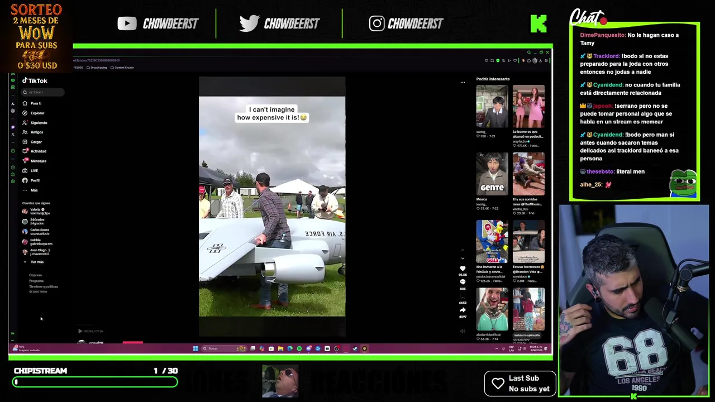Open the taskbar weather widget
The width and height of the screenshot is (715, 402).
pos(27,348)
